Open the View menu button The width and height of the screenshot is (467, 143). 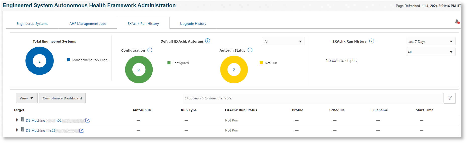point(27,98)
